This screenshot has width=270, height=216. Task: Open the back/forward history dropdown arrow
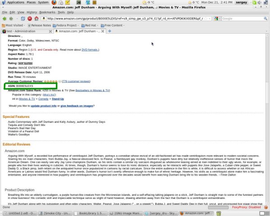click(x=17, y=18)
